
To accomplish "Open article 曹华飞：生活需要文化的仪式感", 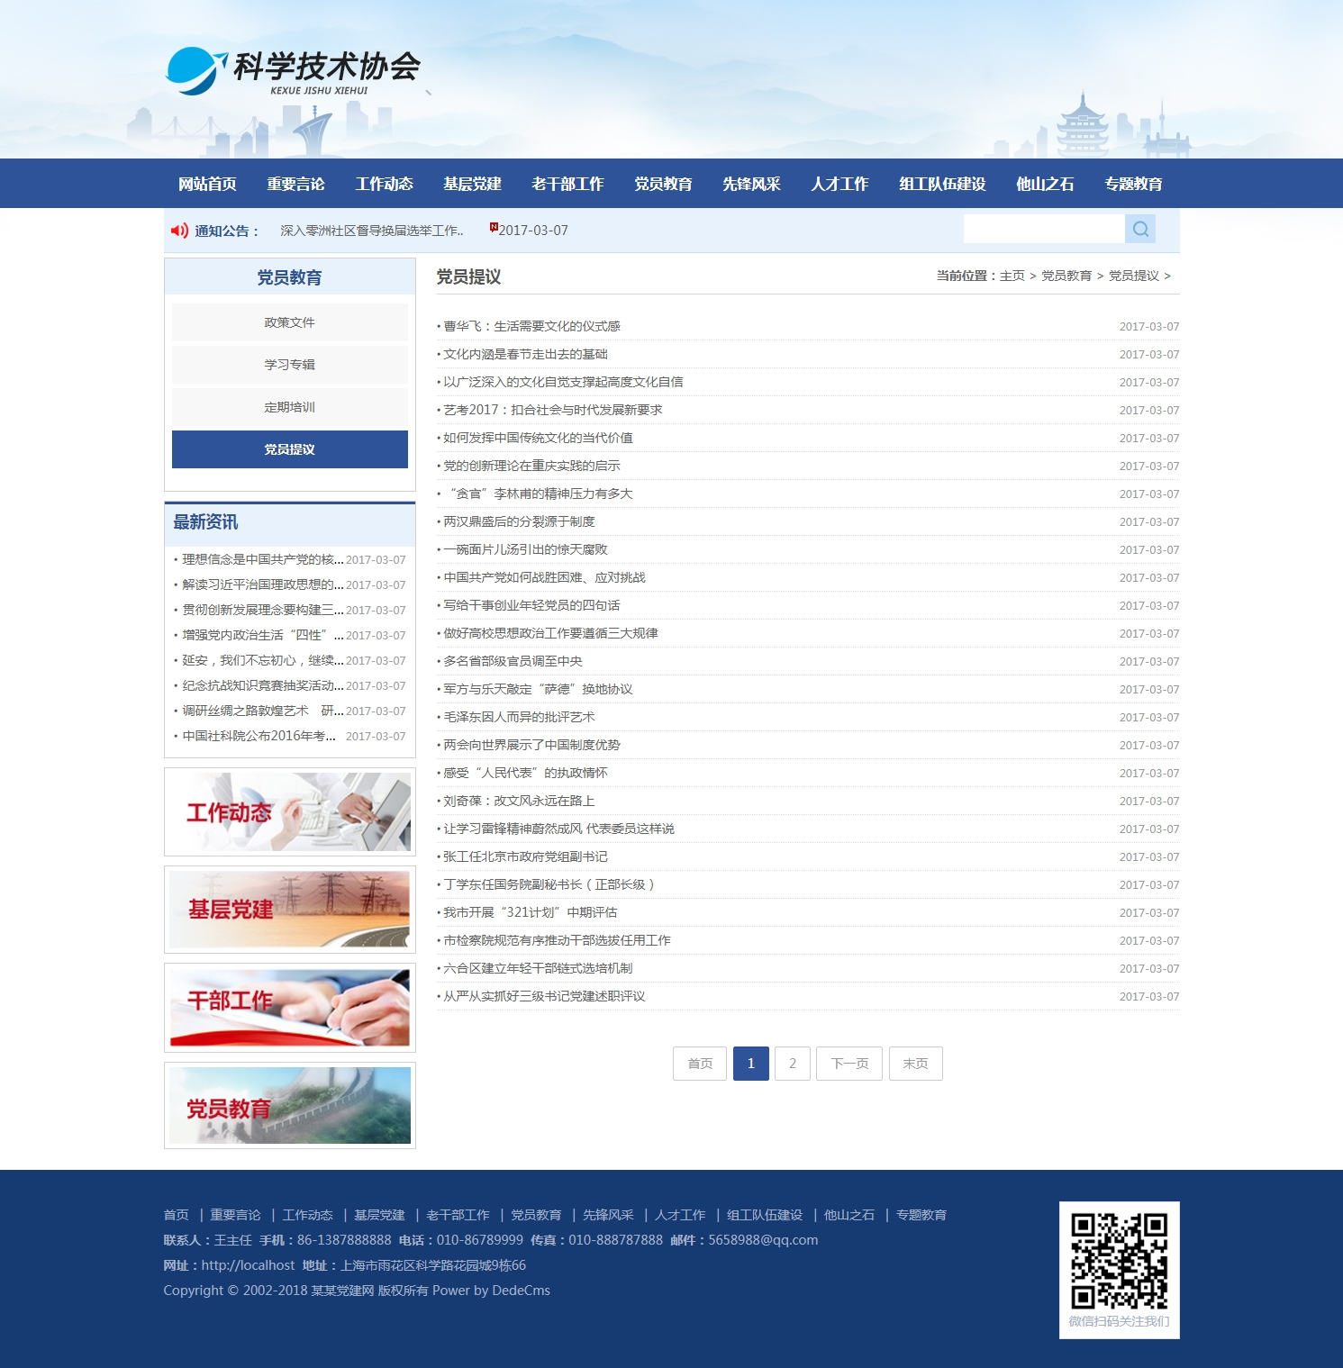I will tap(531, 326).
